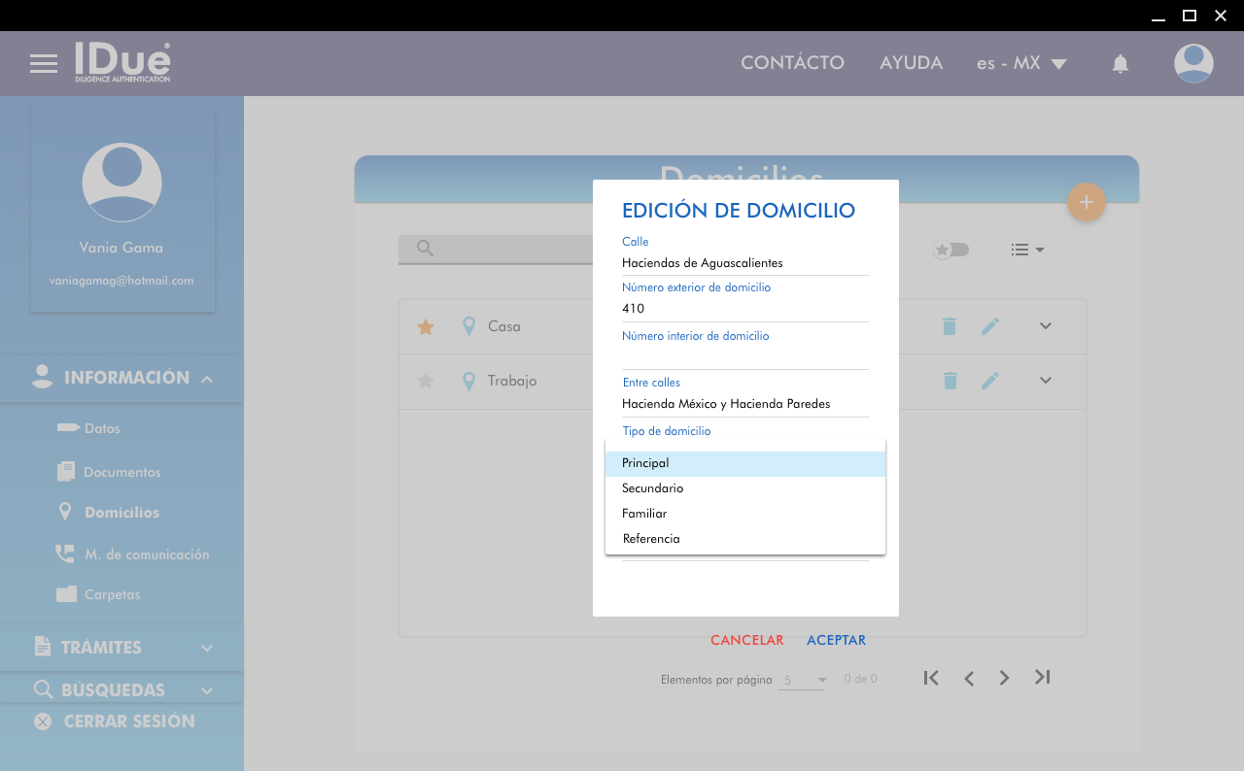The image size is (1244, 771).
Task: Mark Trabajo as favorite with star
Action: 425,381
